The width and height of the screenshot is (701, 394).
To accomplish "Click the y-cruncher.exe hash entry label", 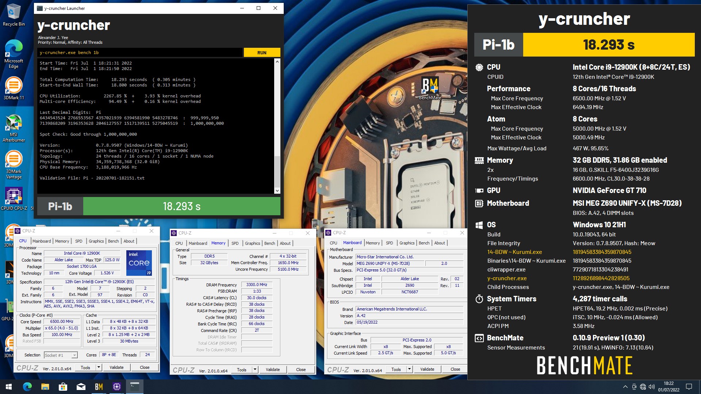I will pos(507,278).
